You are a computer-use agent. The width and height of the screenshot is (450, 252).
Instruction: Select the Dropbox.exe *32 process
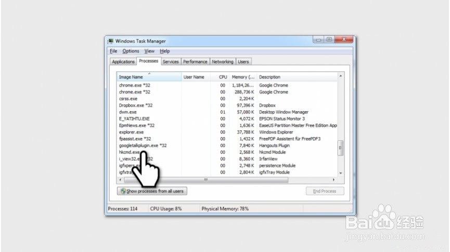[x=227, y=105]
